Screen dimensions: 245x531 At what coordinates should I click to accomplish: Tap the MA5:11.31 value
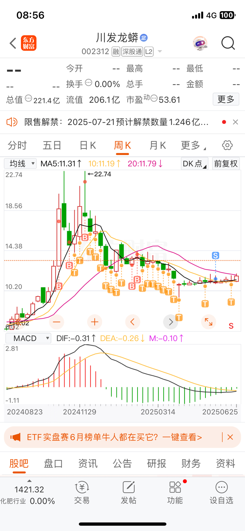click(61, 164)
